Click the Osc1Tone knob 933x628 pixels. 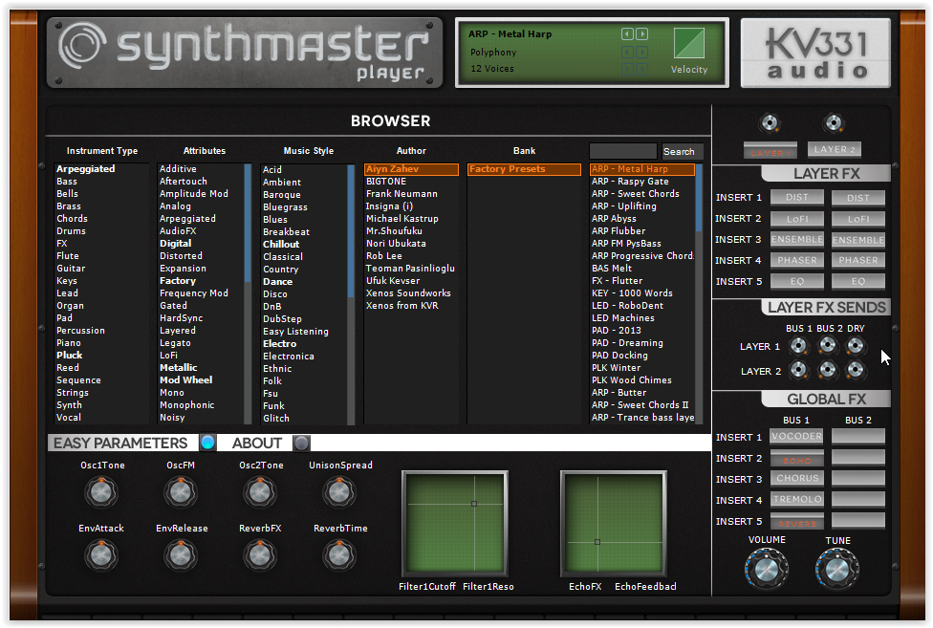click(x=101, y=492)
